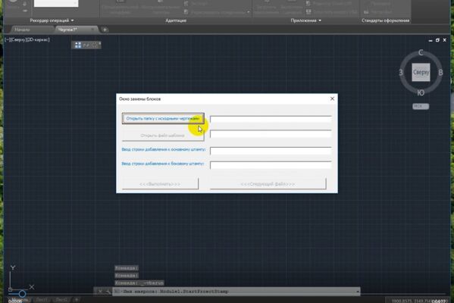454x303 pixels.
Task: Focus the main stamp string field
Action: pyautogui.click(x=271, y=151)
